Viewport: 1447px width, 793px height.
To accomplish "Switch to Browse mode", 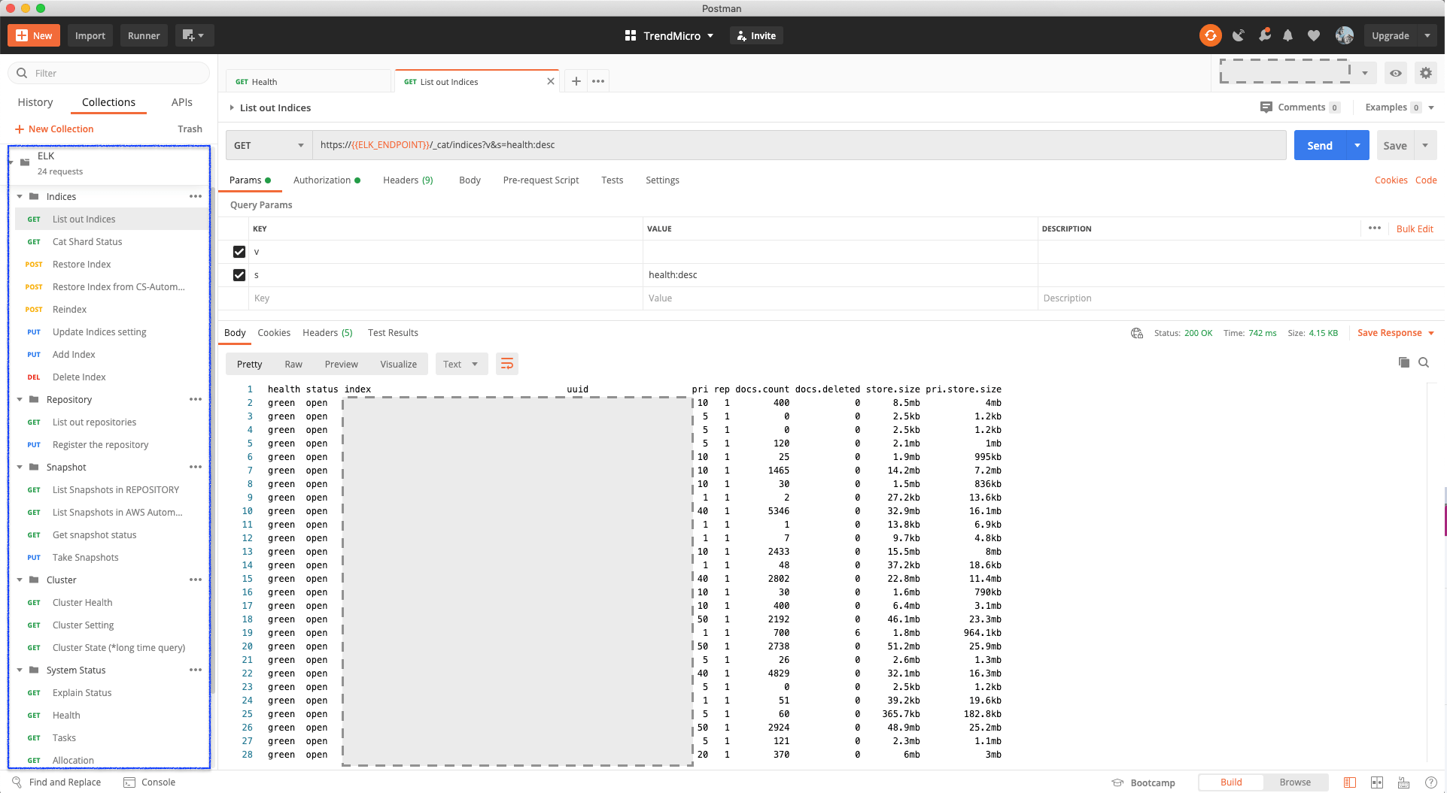I will tap(1295, 782).
